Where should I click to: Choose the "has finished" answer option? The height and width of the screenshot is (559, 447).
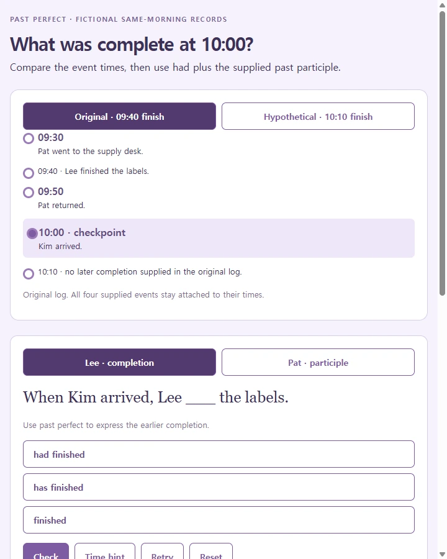click(219, 487)
